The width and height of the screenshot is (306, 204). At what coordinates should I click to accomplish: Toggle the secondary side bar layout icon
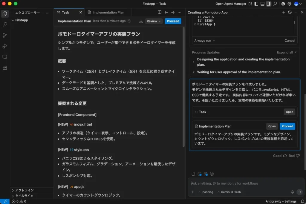[268, 4]
